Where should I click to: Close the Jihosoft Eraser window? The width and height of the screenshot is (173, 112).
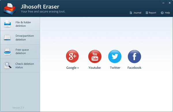(x=170, y=3)
